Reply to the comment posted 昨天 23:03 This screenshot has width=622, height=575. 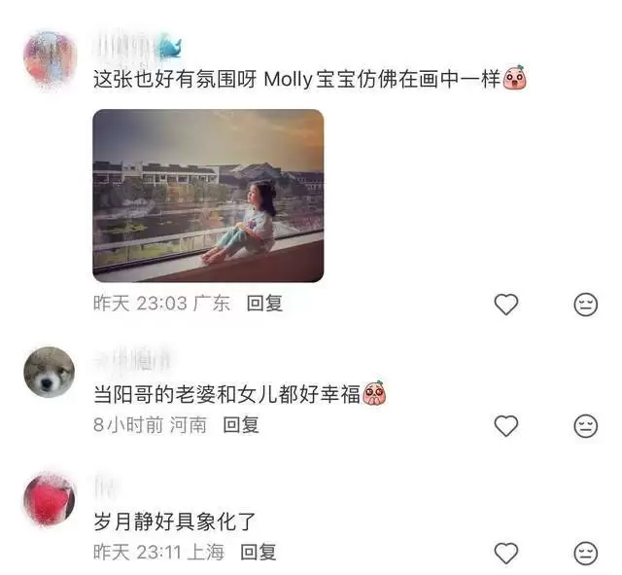click(264, 304)
